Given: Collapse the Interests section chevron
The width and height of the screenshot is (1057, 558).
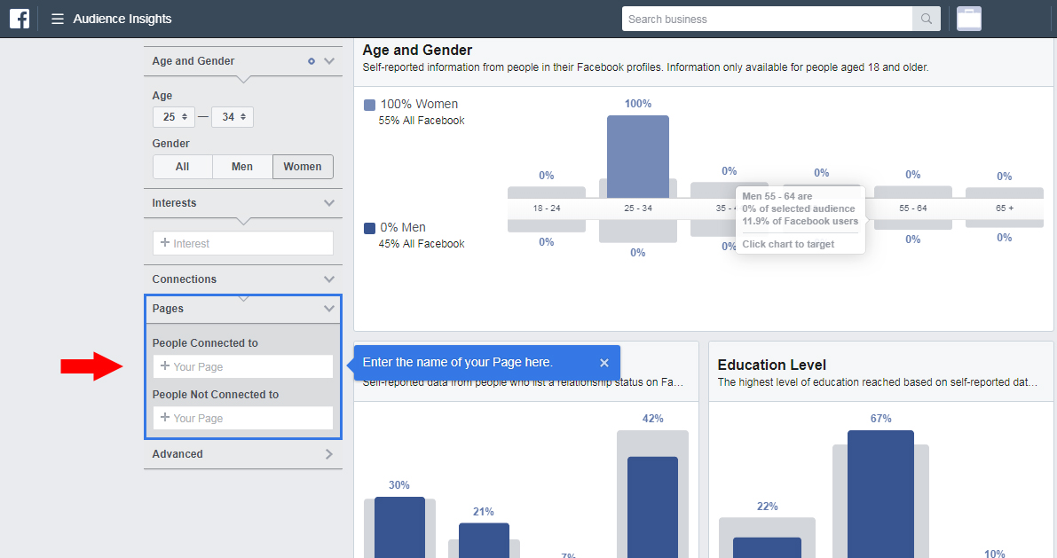Looking at the screenshot, I should click(x=329, y=203).
